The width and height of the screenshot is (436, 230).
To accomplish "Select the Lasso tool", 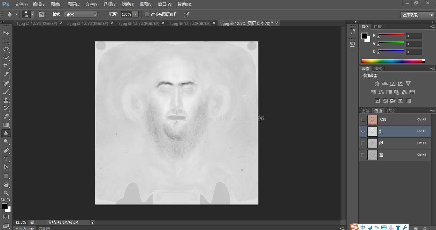I will tap(6, 49).
